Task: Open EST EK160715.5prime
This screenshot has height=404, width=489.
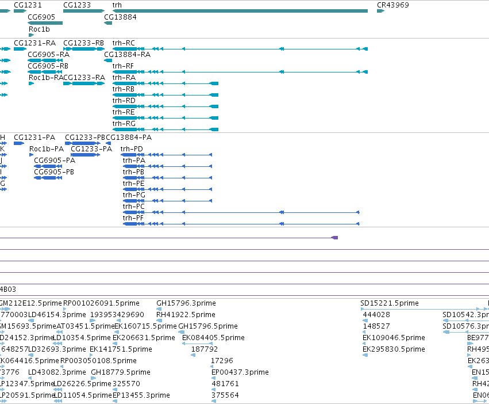Action: pos(145,326)
